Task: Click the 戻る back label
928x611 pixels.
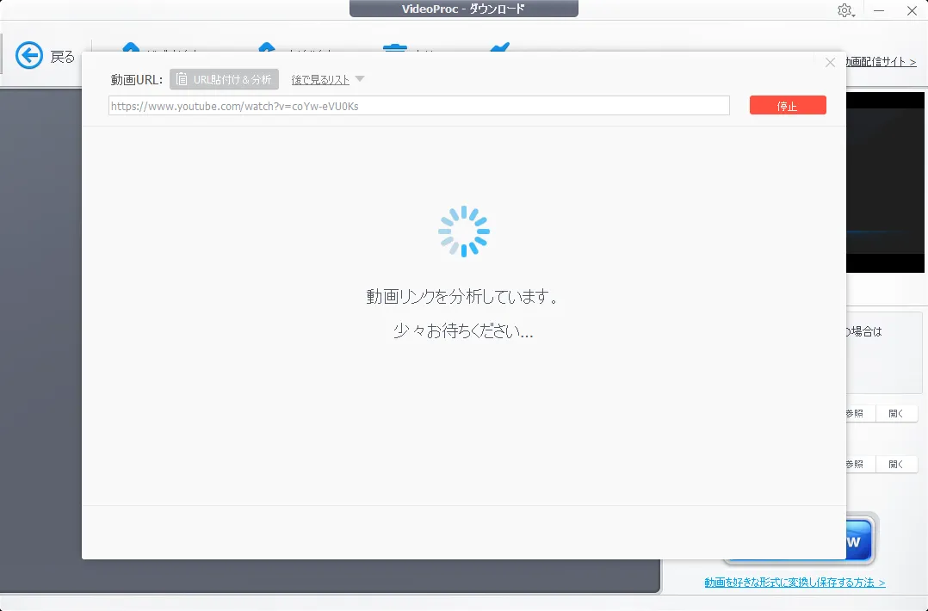Action: tap(62, 57)
